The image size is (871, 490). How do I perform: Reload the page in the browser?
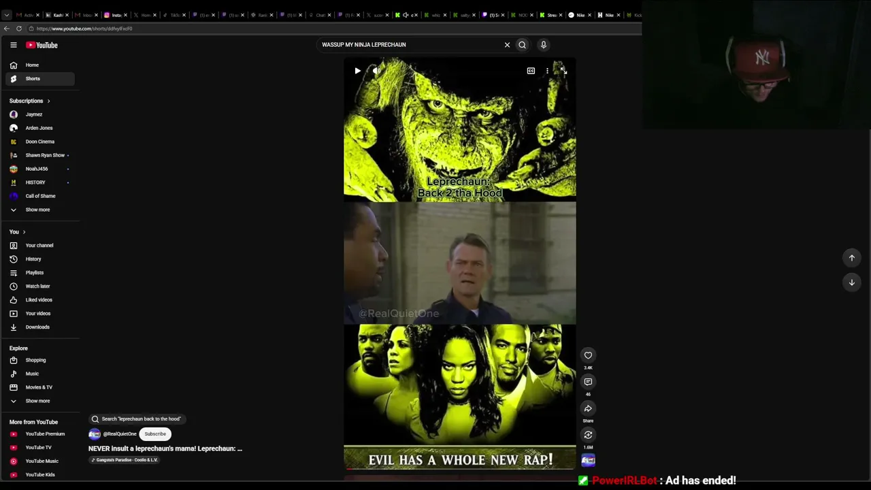(19, 29)
